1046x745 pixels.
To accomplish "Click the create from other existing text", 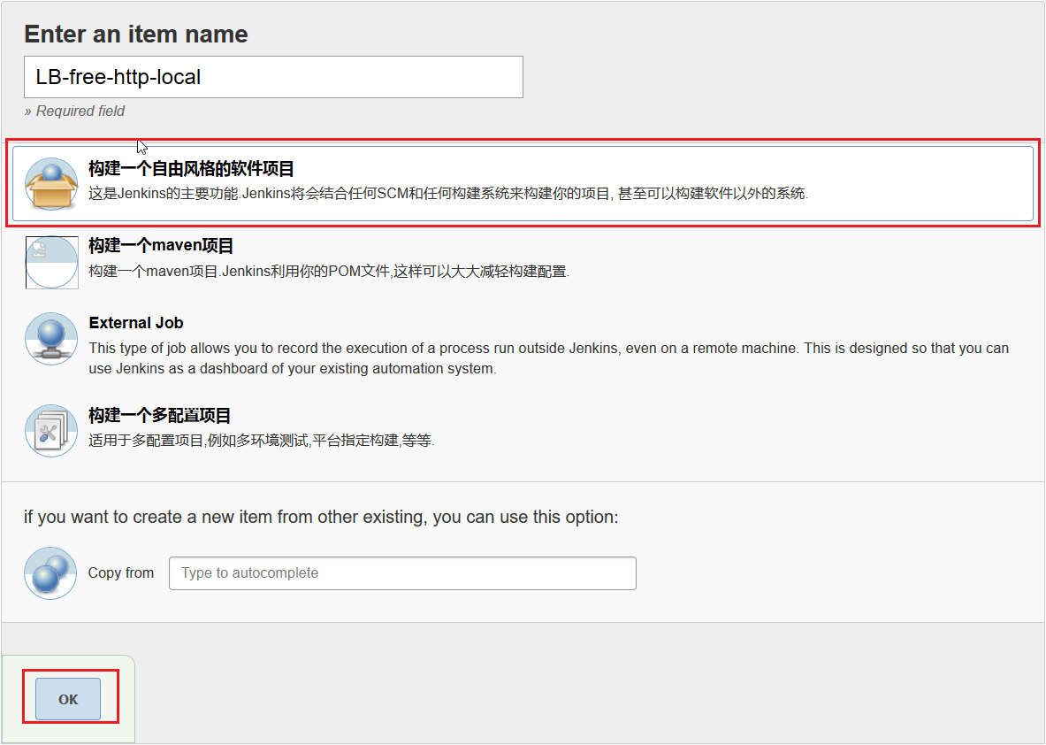I will (321, 517).
